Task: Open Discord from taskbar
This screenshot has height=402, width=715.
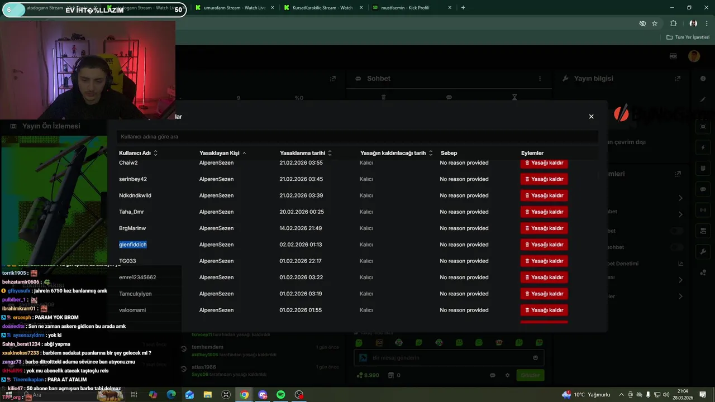Action: [263, 395]
